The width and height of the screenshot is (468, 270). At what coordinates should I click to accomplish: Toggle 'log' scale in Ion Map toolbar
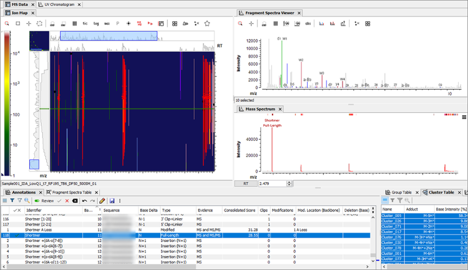tap(96, 24)
